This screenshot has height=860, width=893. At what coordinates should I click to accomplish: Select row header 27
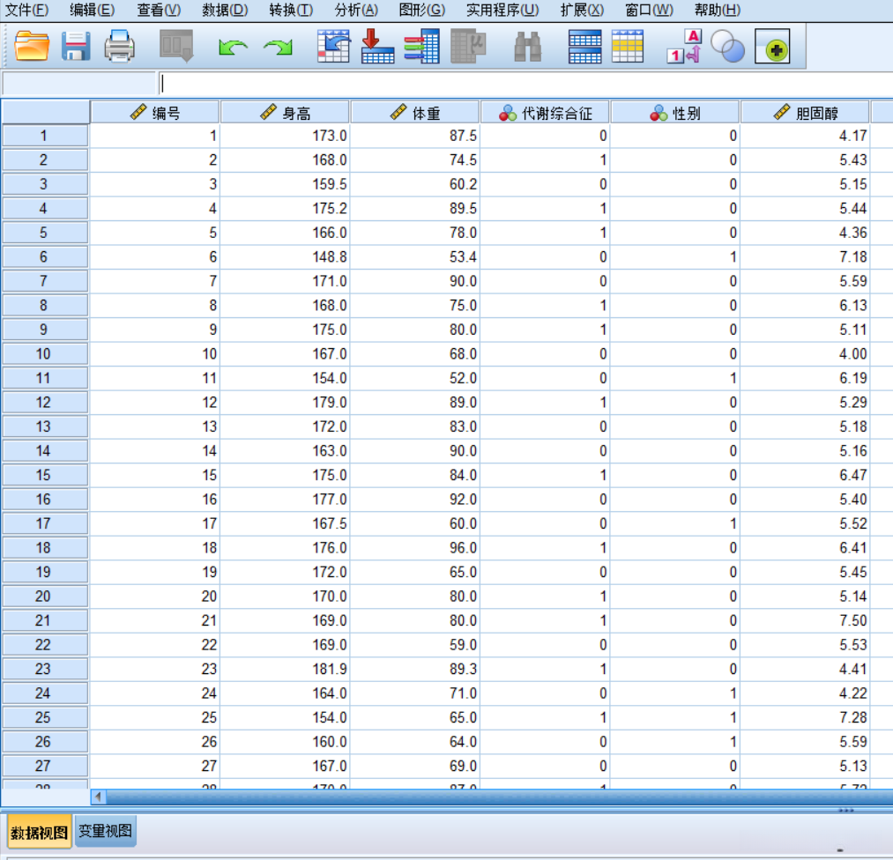45,766
